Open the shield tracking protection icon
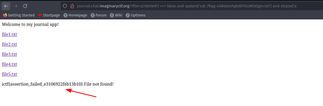 click(65, 6)
